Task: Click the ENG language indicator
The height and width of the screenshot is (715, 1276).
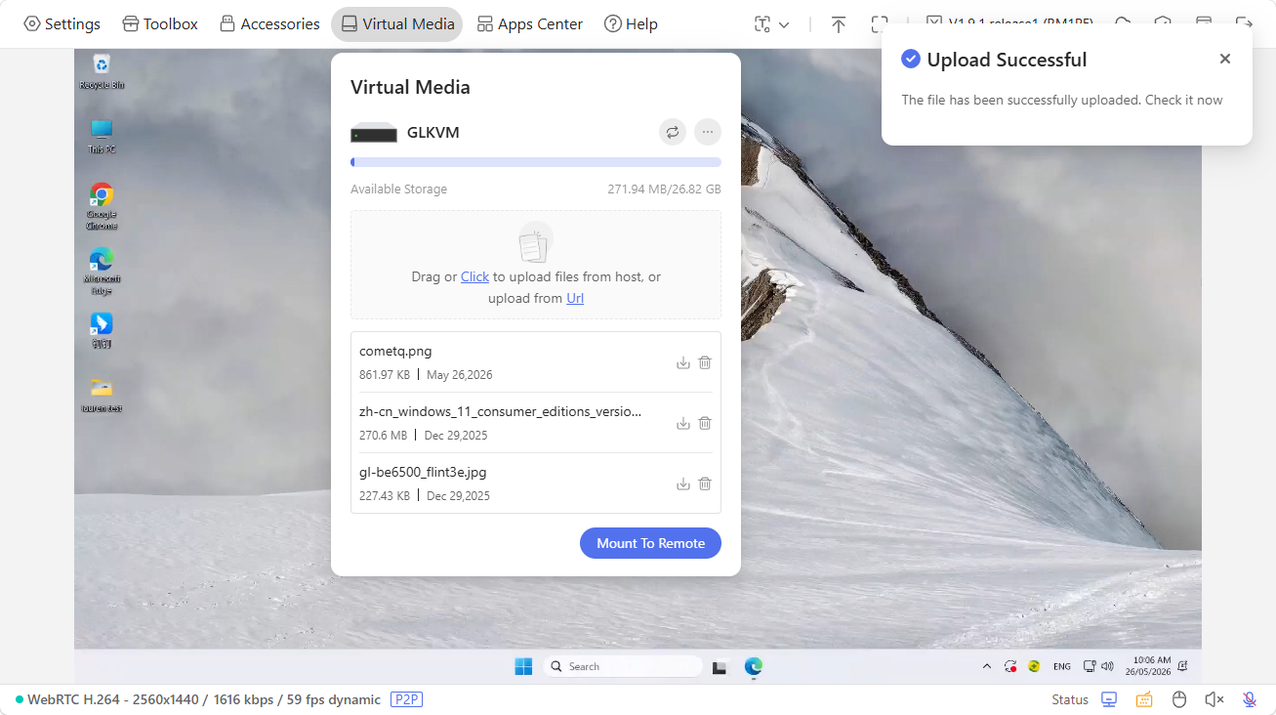Action: click(x=1062, y=666)
